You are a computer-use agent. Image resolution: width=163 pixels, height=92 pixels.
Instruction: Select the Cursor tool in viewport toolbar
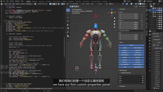pyautogui.click(x=68, y=14)
